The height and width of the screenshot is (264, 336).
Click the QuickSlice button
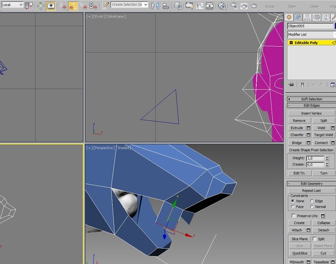pos(300,253)
